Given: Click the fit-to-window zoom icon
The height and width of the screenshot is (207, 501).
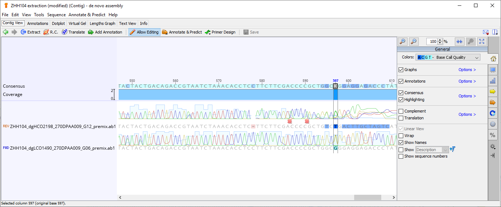Looking at the screenshot, I should click(482, 41).
